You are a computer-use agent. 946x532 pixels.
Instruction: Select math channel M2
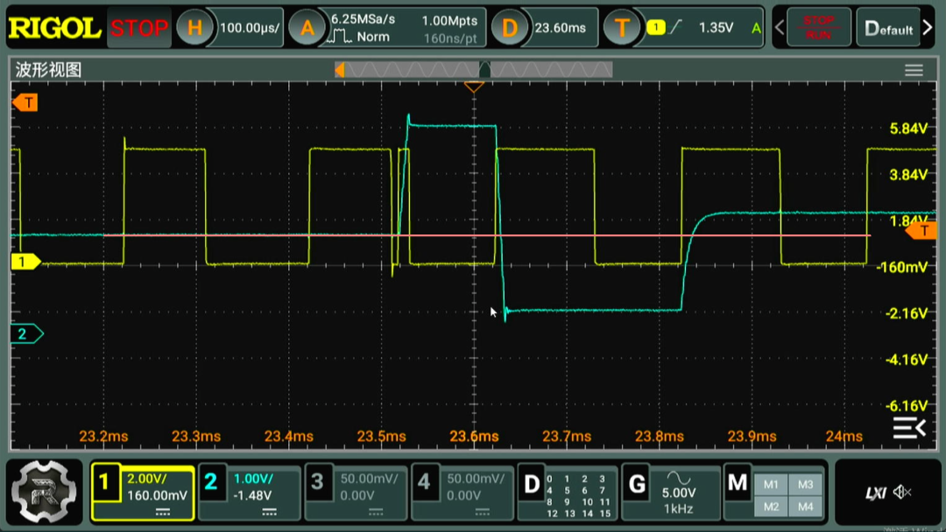point(771,507)
